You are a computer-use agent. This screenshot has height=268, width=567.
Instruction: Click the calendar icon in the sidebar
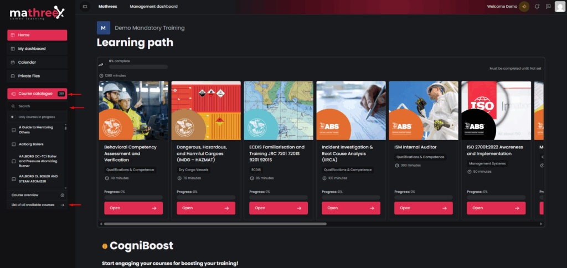tap(13, 62)
